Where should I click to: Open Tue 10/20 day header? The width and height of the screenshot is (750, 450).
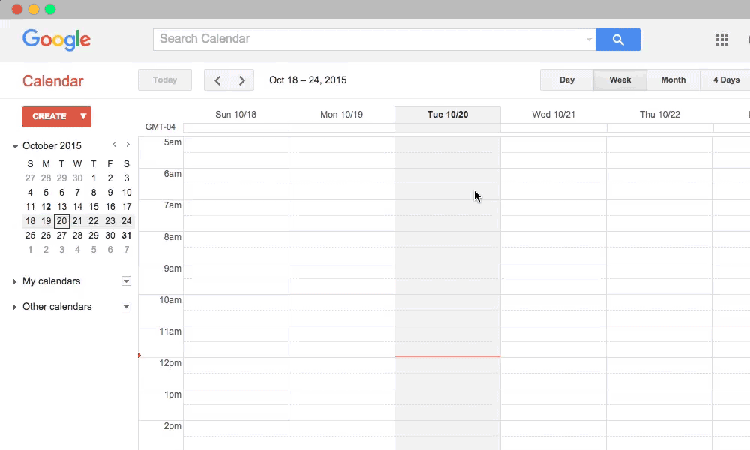pos(448,114)
